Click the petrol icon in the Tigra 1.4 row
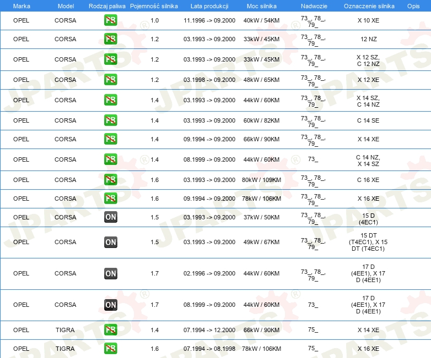The width and height of the screenshot is (431, 358). 110,330
